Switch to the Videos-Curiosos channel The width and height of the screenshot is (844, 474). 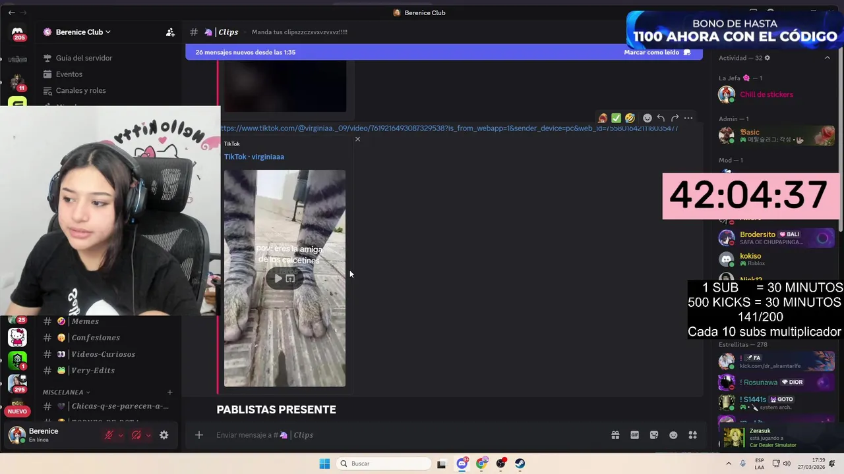(104, 354)
